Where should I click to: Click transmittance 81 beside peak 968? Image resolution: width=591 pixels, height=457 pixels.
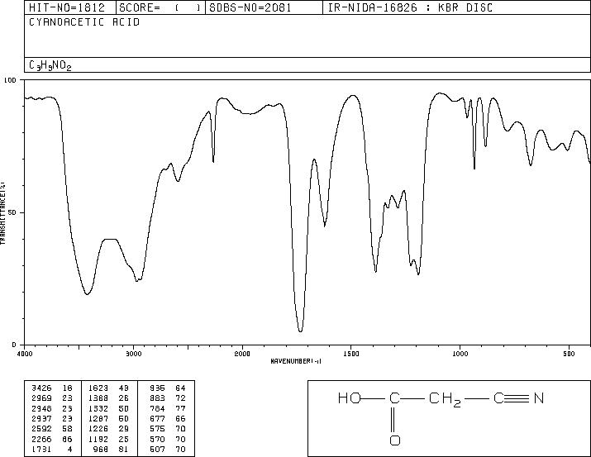coord(124,450)
